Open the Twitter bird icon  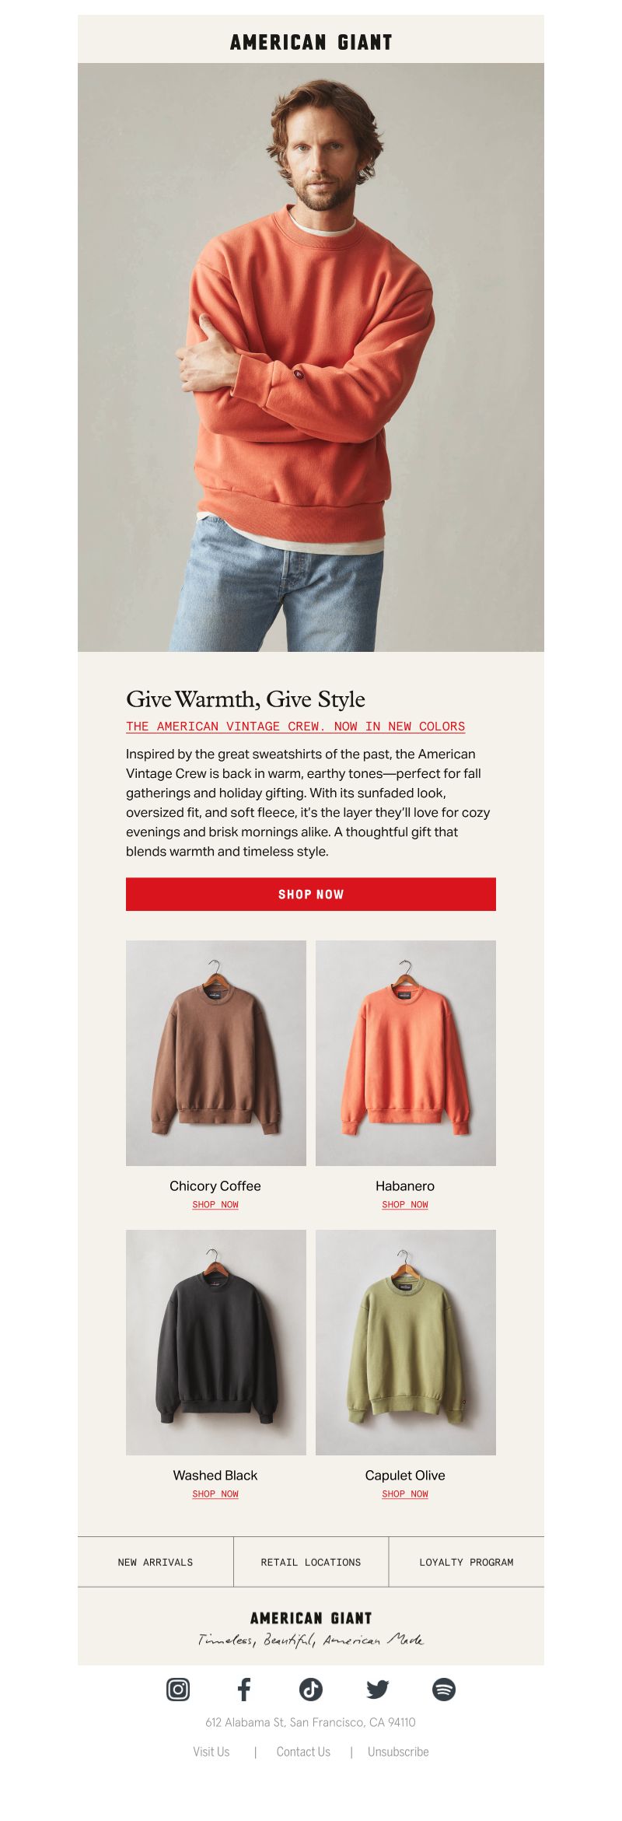(378, 1689)
